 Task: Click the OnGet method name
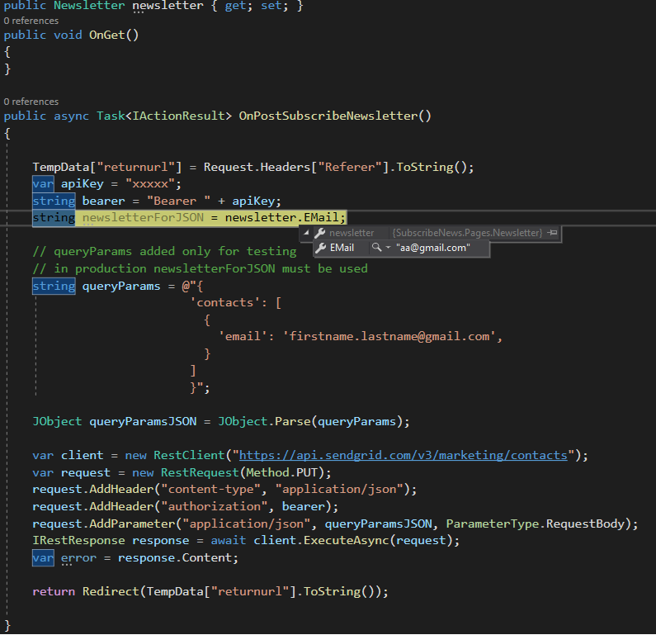(x=107, y=35)
